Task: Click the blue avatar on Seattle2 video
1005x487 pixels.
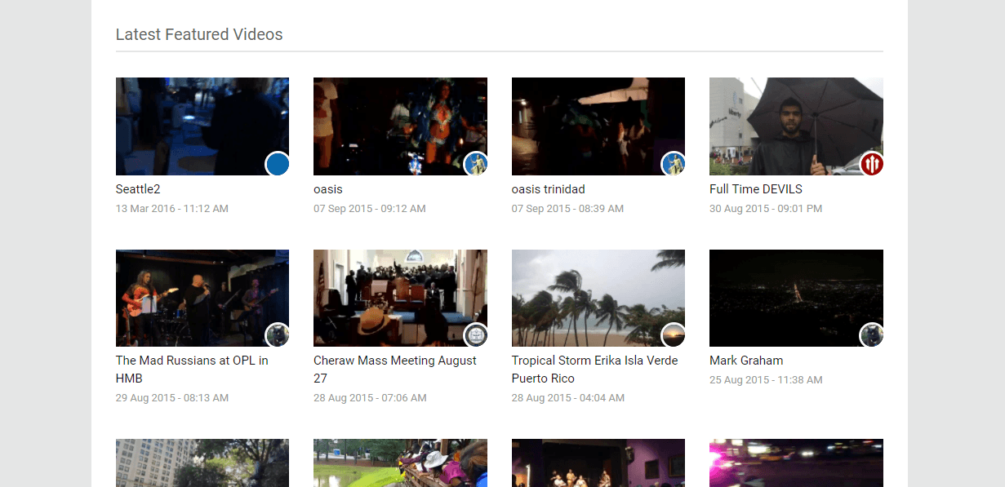Action: coord(278,164)
